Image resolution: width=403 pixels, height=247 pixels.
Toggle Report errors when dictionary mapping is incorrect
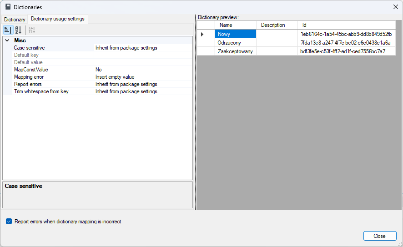(9, 221)
